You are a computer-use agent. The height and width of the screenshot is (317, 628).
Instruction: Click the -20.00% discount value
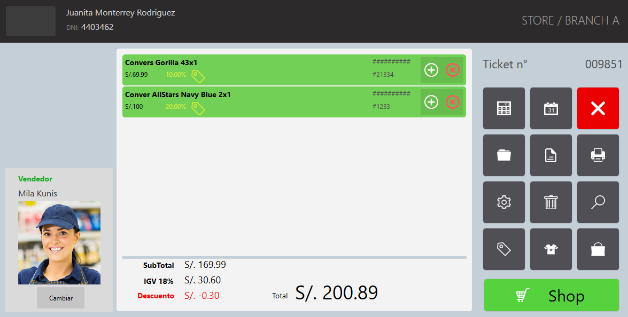point(175,107)
